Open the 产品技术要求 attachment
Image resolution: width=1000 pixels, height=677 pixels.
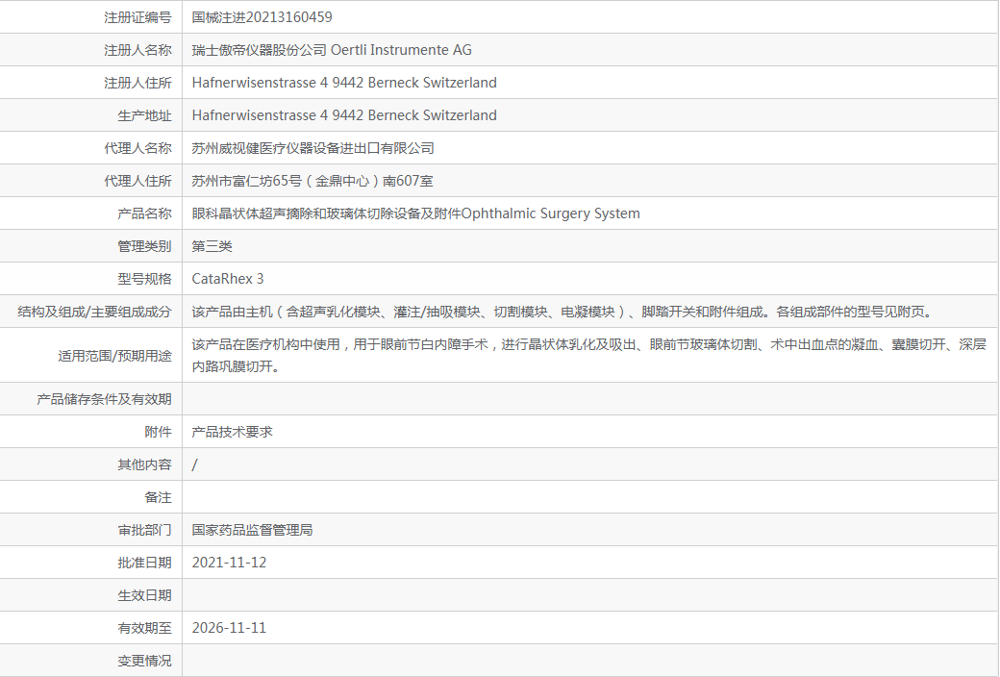[x=232, y=432]
